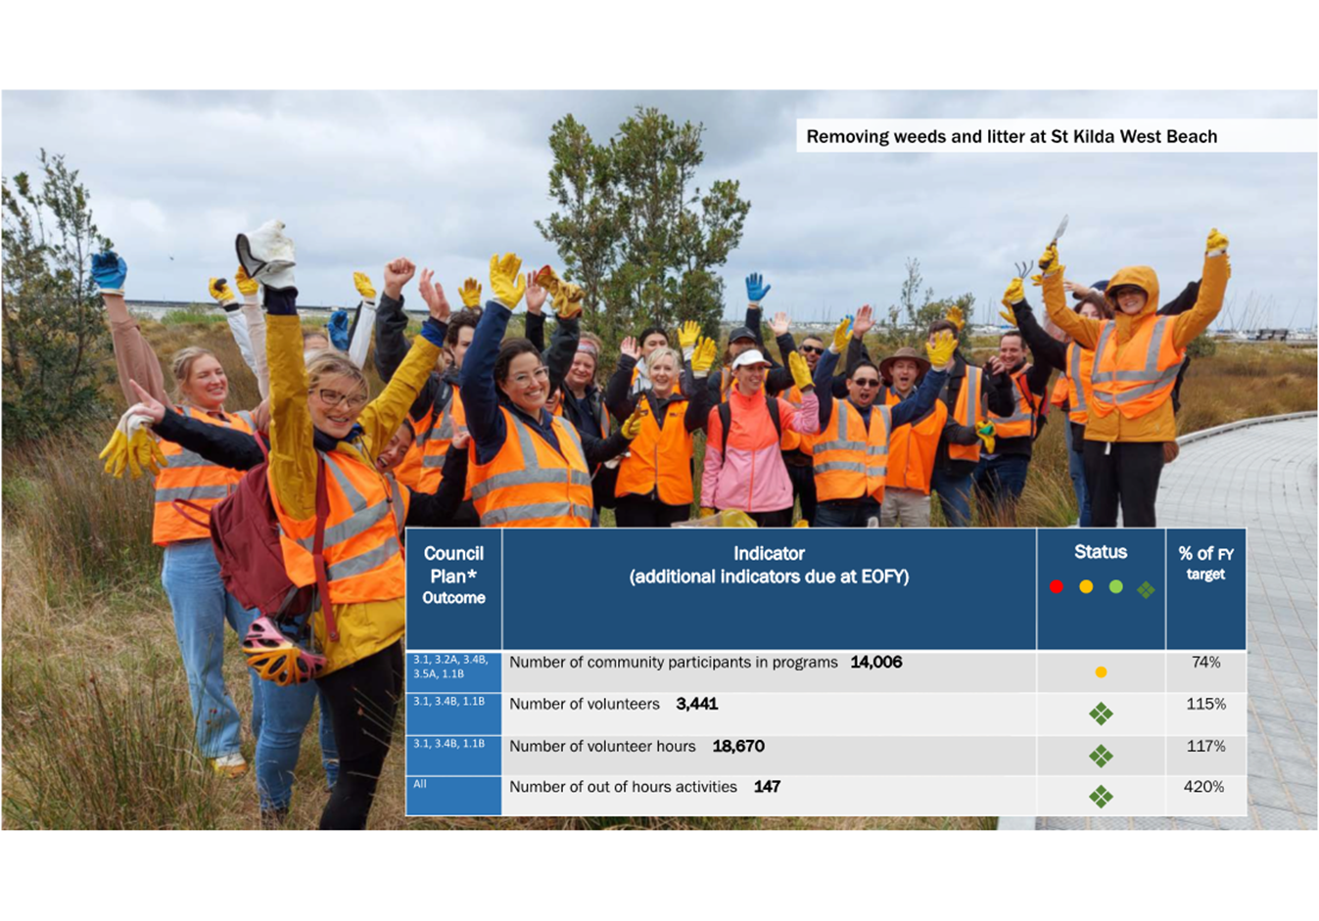Screen dimensions: 1319x921
Task: Click the Indicator column header
Action: coord(769,566)
